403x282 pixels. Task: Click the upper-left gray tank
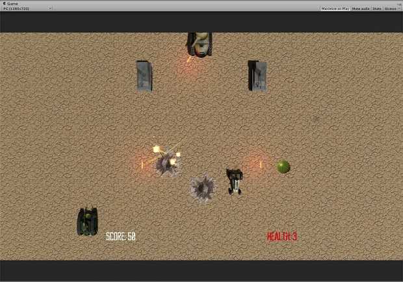point(144,76)
